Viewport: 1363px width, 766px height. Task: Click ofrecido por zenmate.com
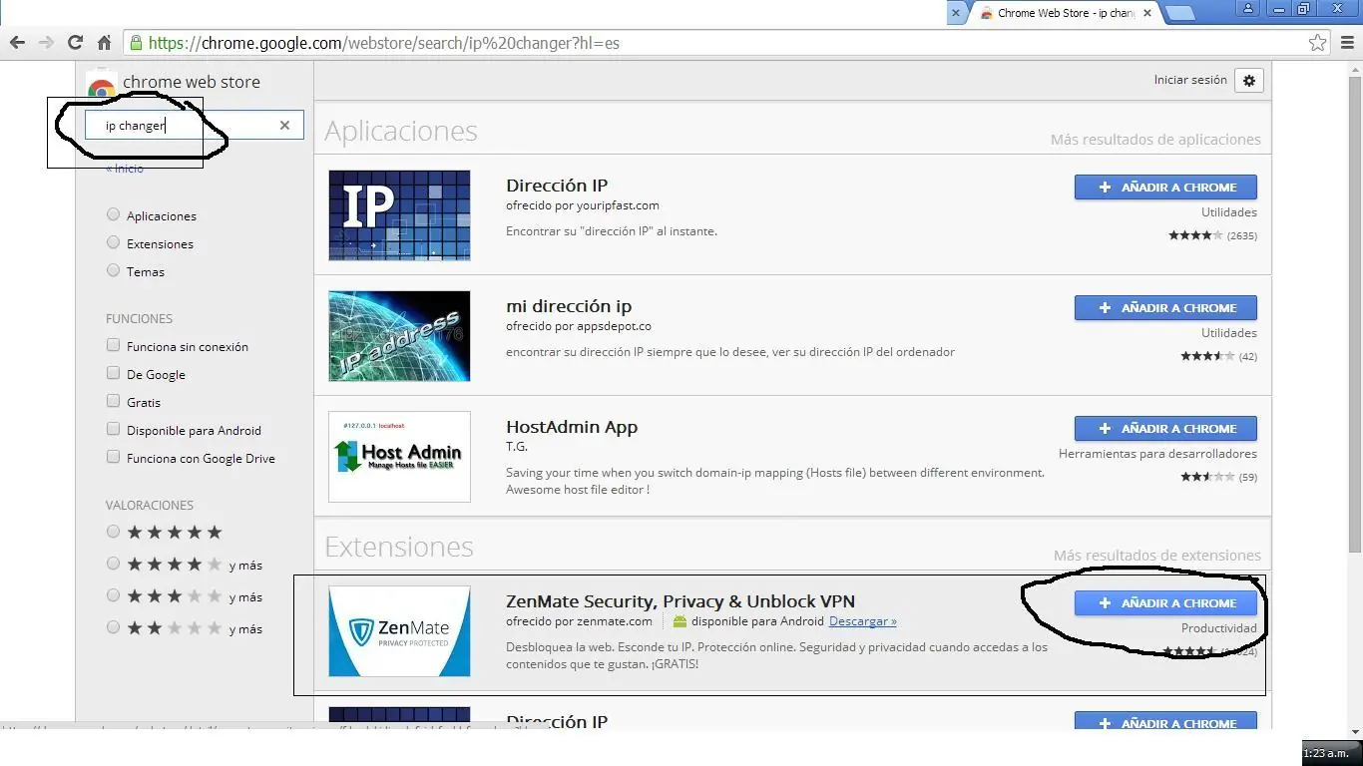(579, 621)
